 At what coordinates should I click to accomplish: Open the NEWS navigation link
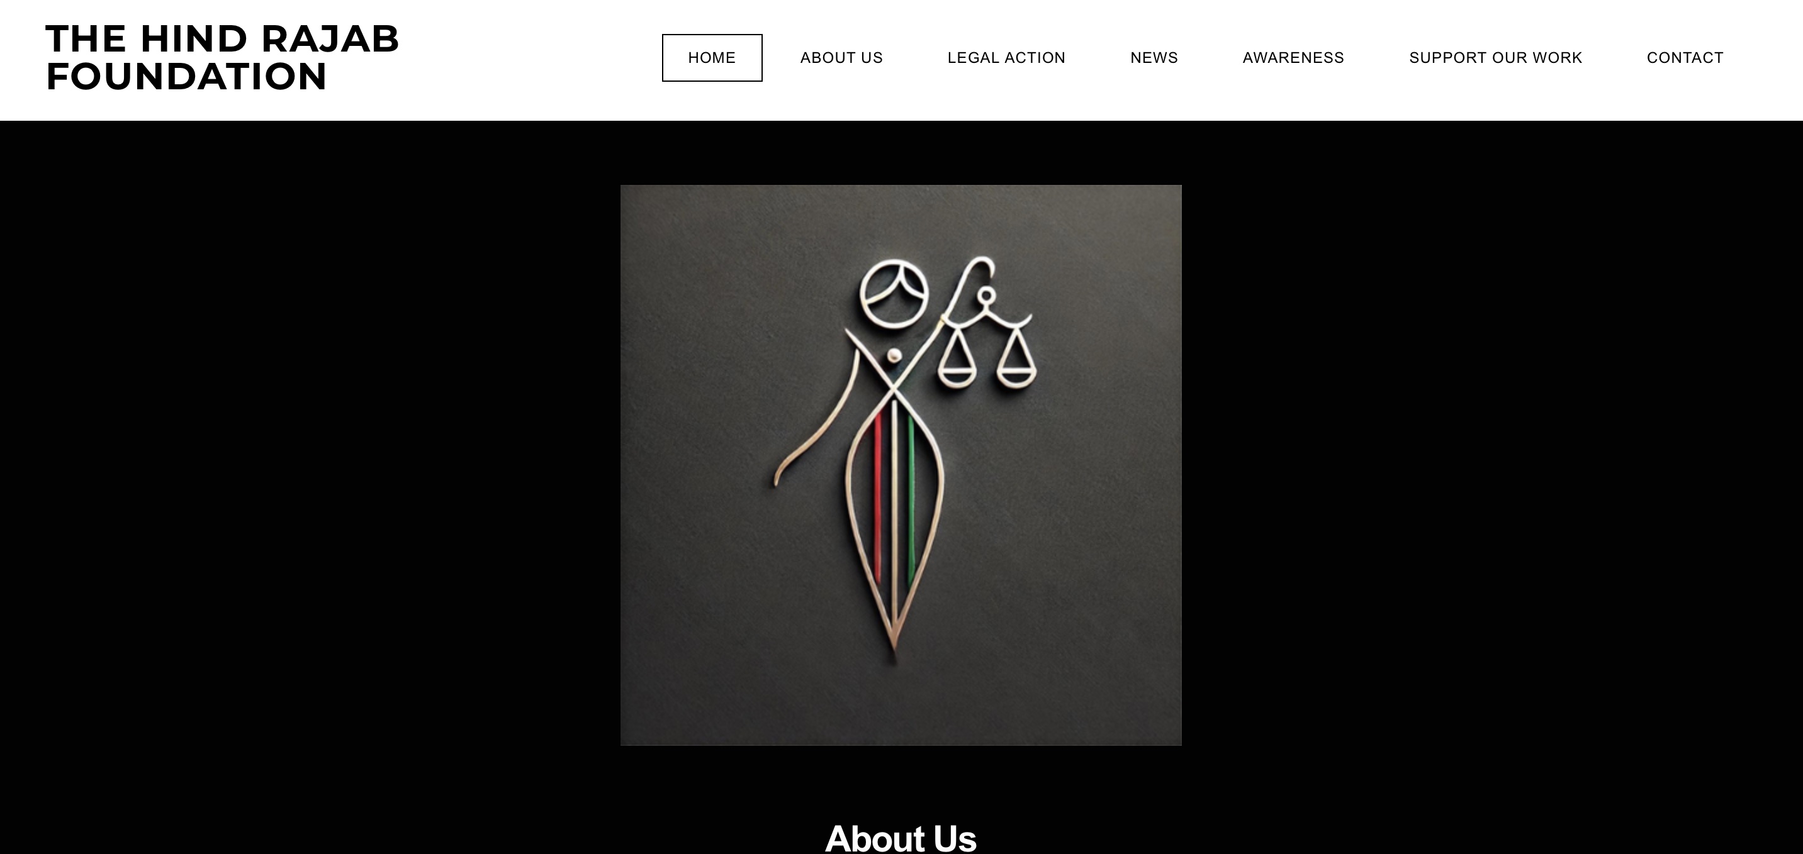(x=1154, y=58)
